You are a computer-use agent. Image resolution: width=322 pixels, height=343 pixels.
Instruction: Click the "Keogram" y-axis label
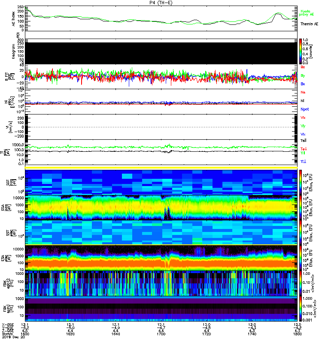[x=14, y=51]
